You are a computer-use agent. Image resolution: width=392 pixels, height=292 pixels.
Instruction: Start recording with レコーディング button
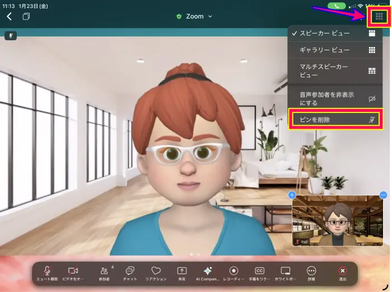[x=234, y=274]
